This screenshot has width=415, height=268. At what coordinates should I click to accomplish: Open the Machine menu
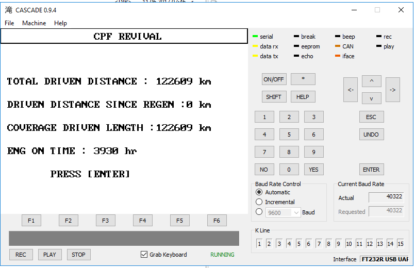coord(34,23)
